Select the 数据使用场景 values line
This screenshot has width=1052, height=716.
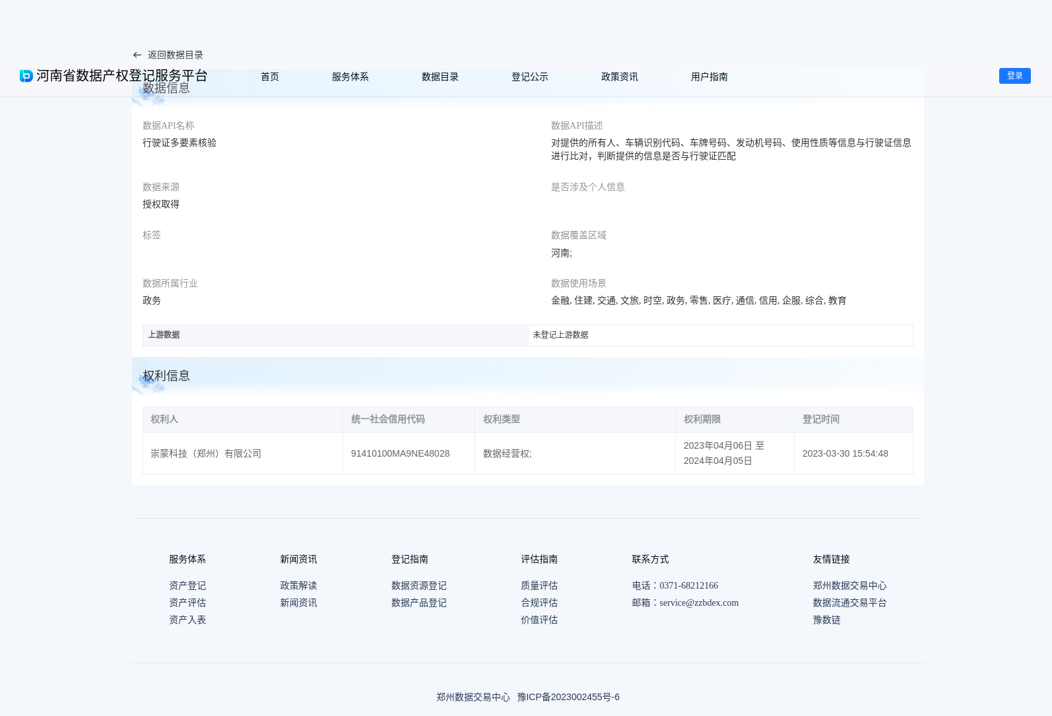click(699, 300)
